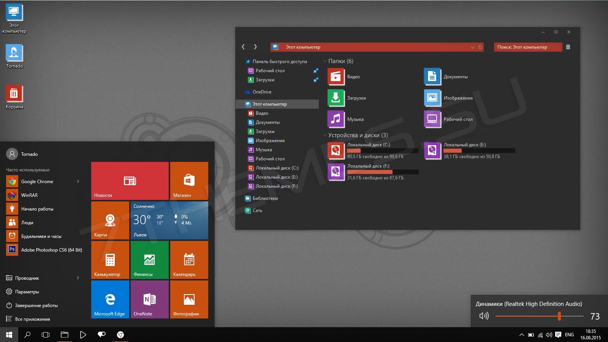The height and width of the screenshot is (342, 608).
Task: Go back in Explorer navigation
Action: pyautogui.click(x=243, y=47)
